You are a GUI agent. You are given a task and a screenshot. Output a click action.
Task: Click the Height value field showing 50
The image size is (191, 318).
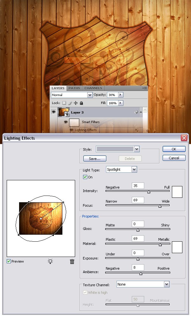pos(138,299)
